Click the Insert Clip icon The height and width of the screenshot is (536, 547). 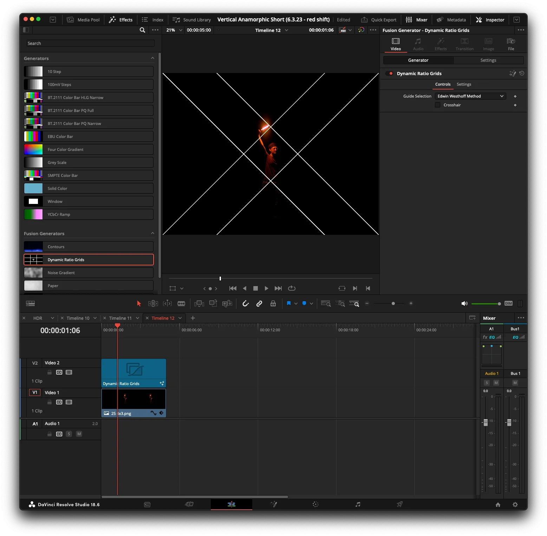[x=199, y=304]
